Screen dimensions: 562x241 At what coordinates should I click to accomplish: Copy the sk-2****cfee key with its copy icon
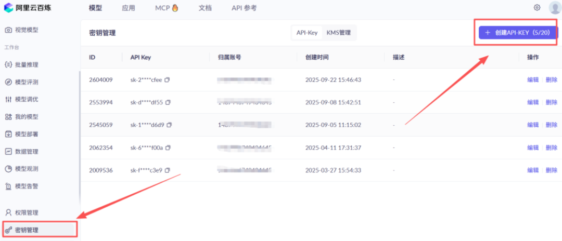167,80
